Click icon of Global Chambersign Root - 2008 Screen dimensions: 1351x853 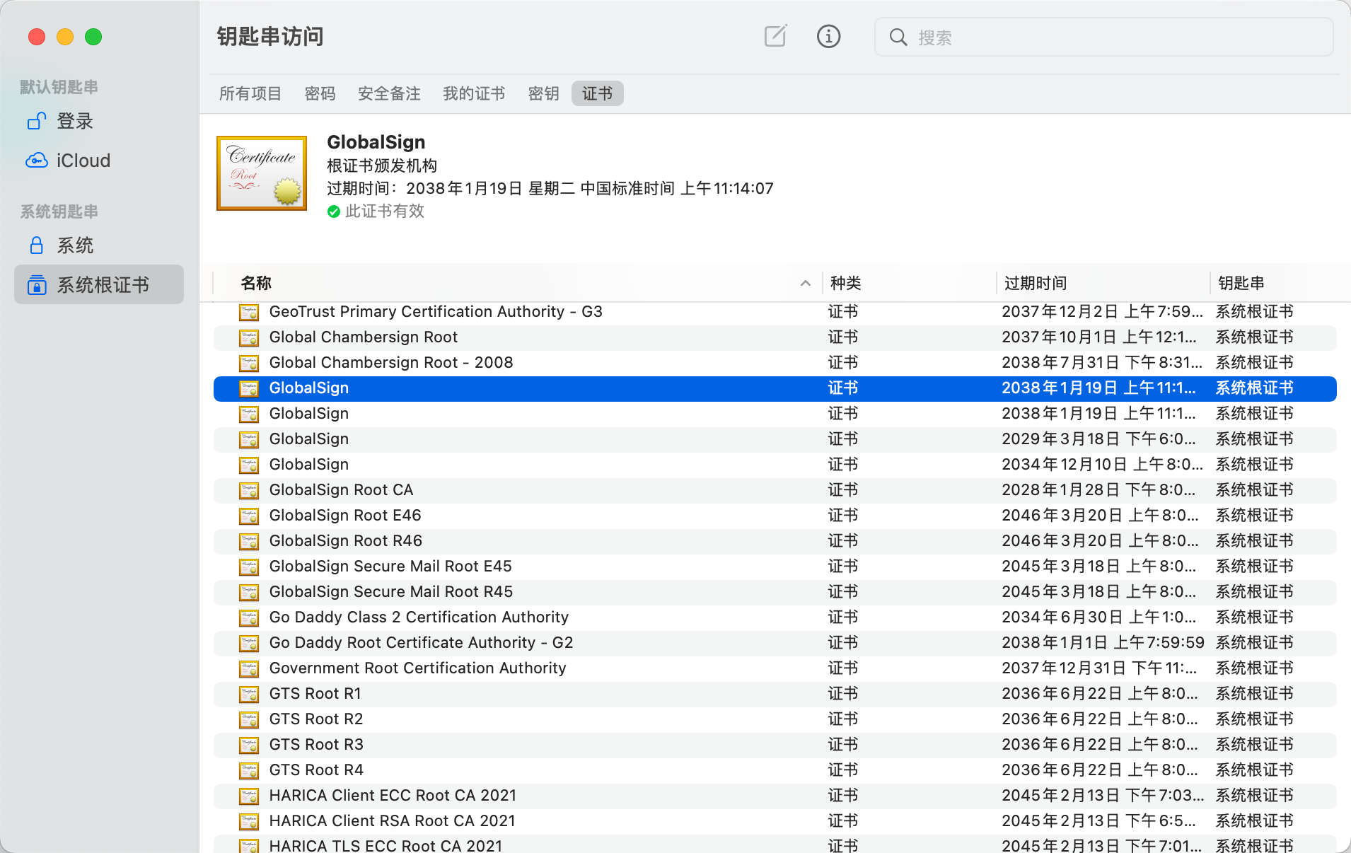pos(249,363)
